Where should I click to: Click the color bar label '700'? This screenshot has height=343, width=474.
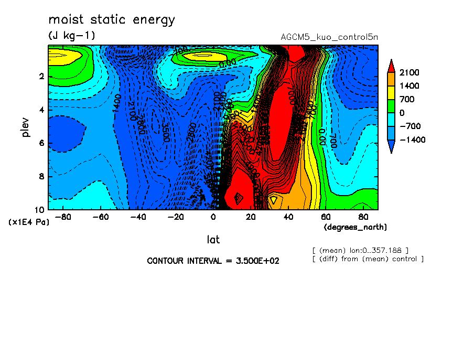[x=407, y=99]
